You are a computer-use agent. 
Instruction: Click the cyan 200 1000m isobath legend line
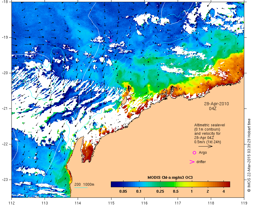(x=81, y=188)
